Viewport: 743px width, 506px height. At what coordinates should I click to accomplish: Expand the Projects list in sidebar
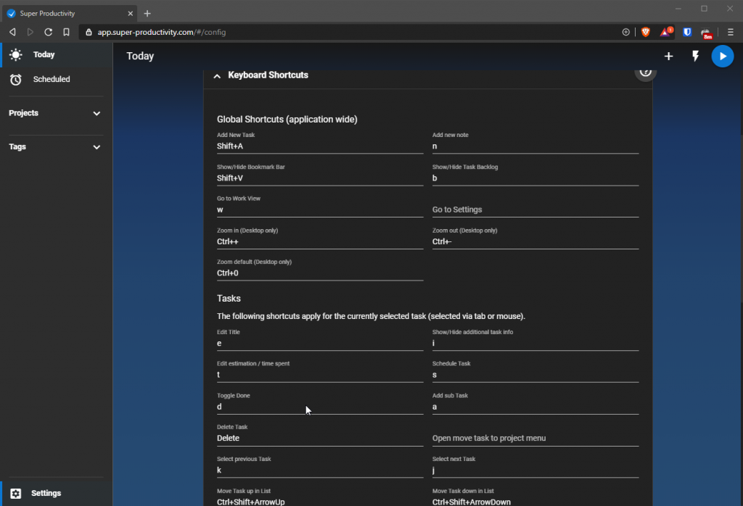[x=97, y=113]
